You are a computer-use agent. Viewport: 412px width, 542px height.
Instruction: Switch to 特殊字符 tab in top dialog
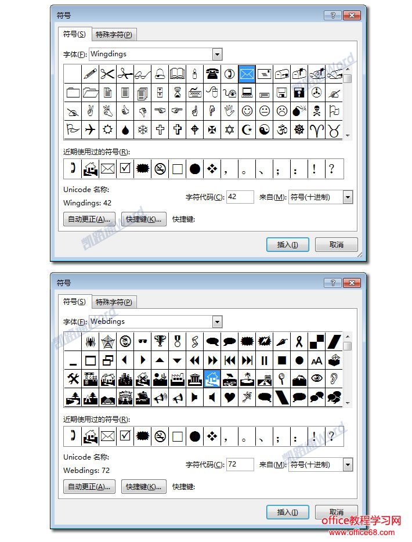(114, 35)
